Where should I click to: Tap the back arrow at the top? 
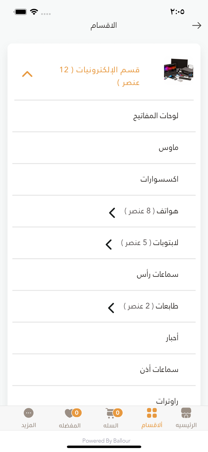pos(197,25)
